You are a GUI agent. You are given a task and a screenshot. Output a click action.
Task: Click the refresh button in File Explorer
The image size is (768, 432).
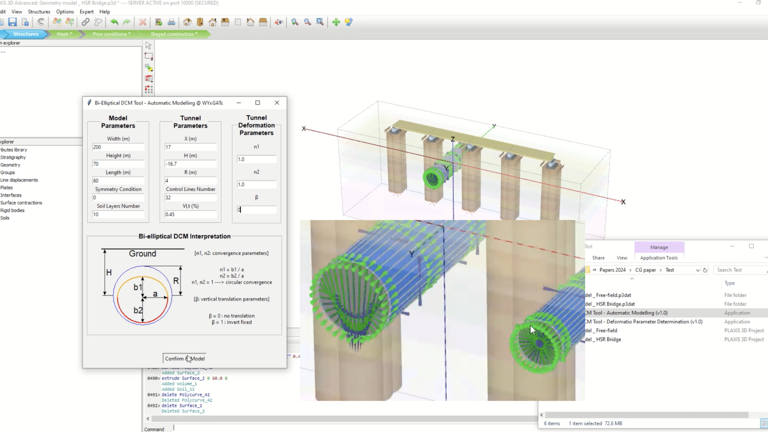tap(705, 270)
